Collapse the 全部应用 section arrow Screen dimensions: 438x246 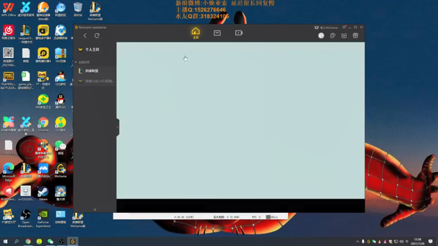(x=76, y=62)
